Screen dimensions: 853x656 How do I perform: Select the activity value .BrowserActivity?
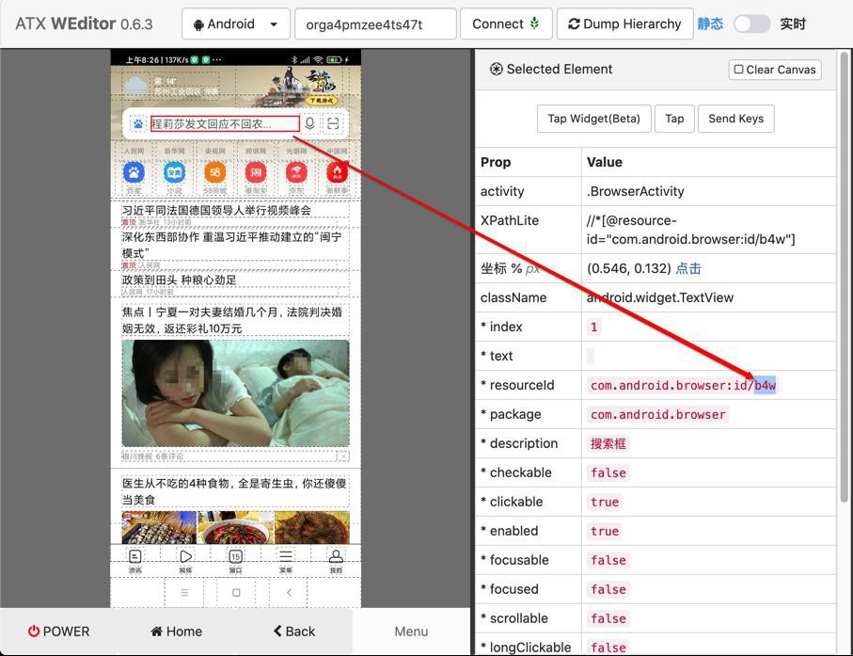636,192
